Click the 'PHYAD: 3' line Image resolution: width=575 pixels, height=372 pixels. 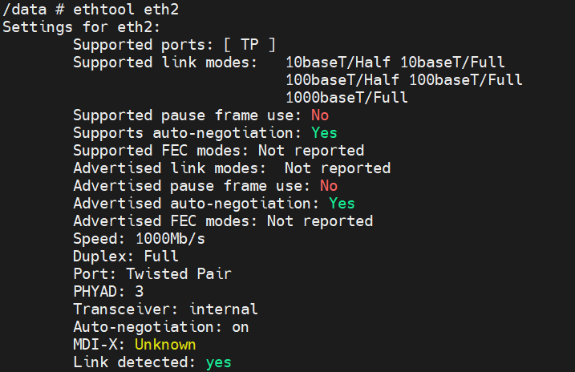pyautogui.click(x=108, y=291)
